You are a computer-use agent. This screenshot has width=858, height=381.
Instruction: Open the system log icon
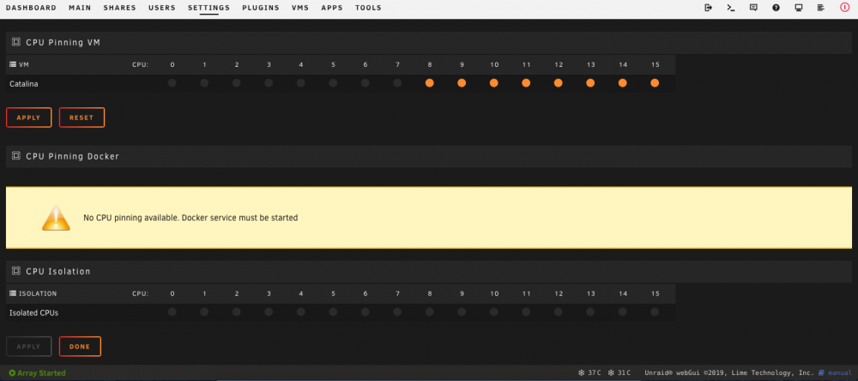pos(821,8)
